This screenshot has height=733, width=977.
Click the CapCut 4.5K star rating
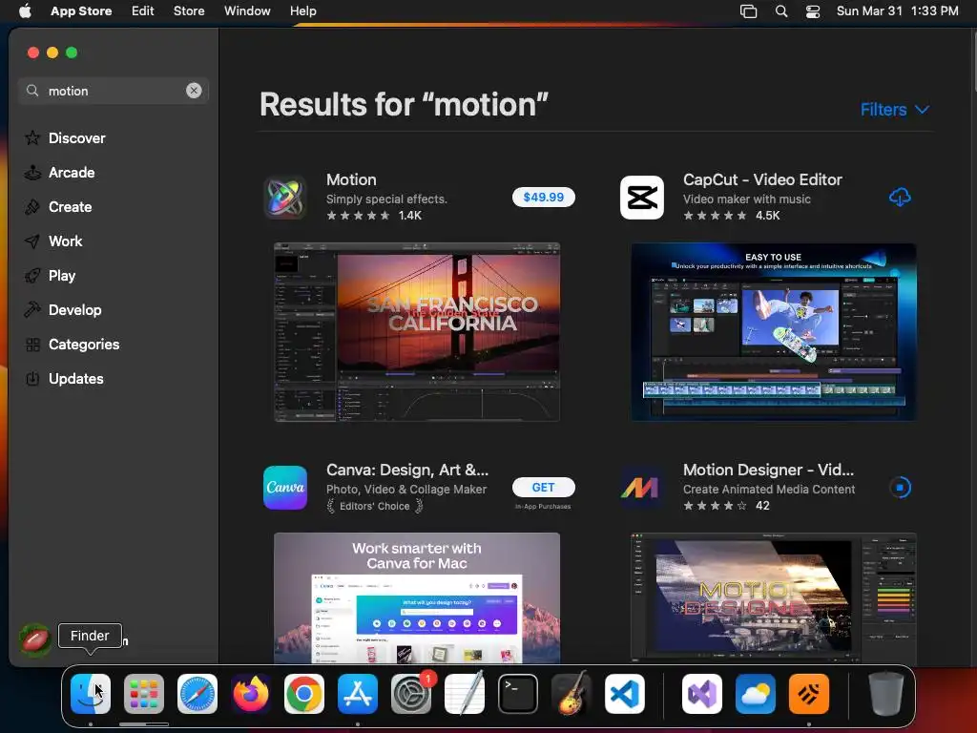click(732, 216)
